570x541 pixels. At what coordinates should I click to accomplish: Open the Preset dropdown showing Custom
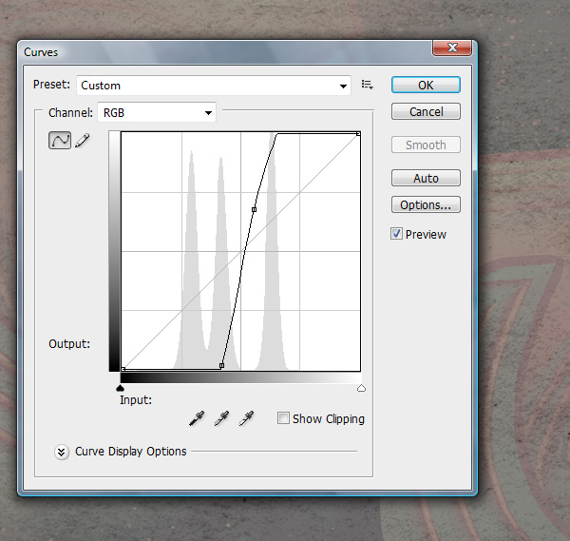pyautogui.click(x=214, y=86)
